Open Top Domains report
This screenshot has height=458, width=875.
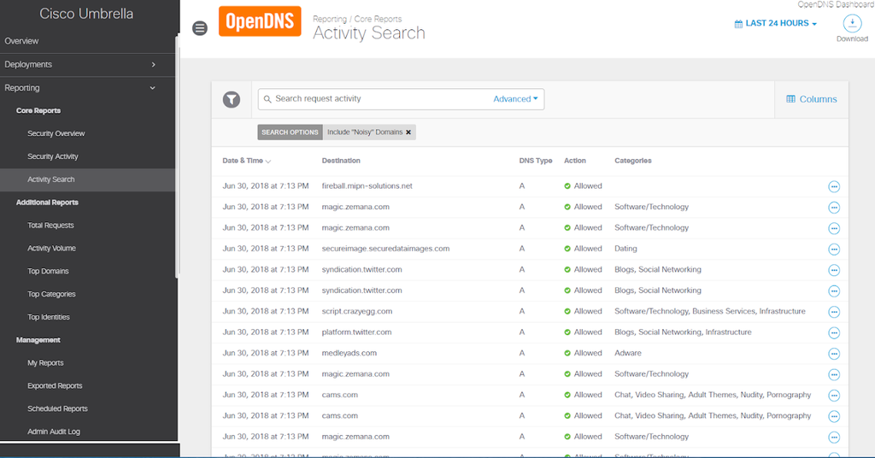pos(48,271)
